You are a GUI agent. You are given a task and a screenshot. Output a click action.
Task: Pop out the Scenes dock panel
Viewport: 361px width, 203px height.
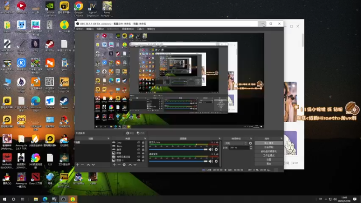(108, 138)
